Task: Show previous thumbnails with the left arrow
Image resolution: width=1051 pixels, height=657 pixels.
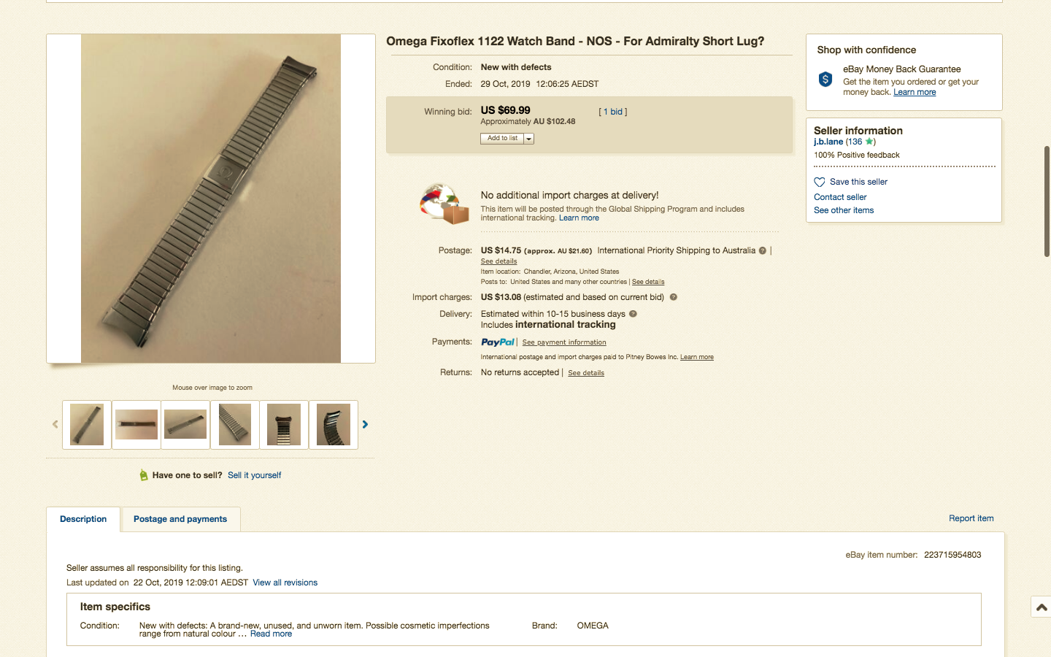Action: click(x=55, y=424)
